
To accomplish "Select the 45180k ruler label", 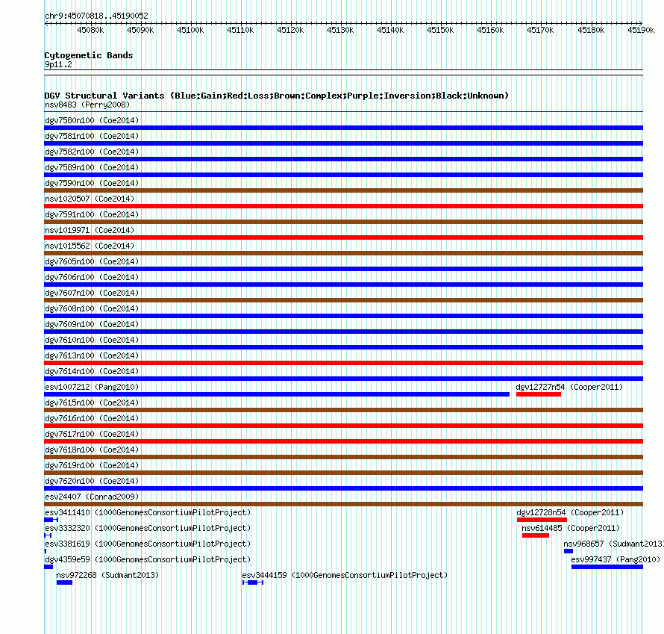I will click(x=591, y=30).
